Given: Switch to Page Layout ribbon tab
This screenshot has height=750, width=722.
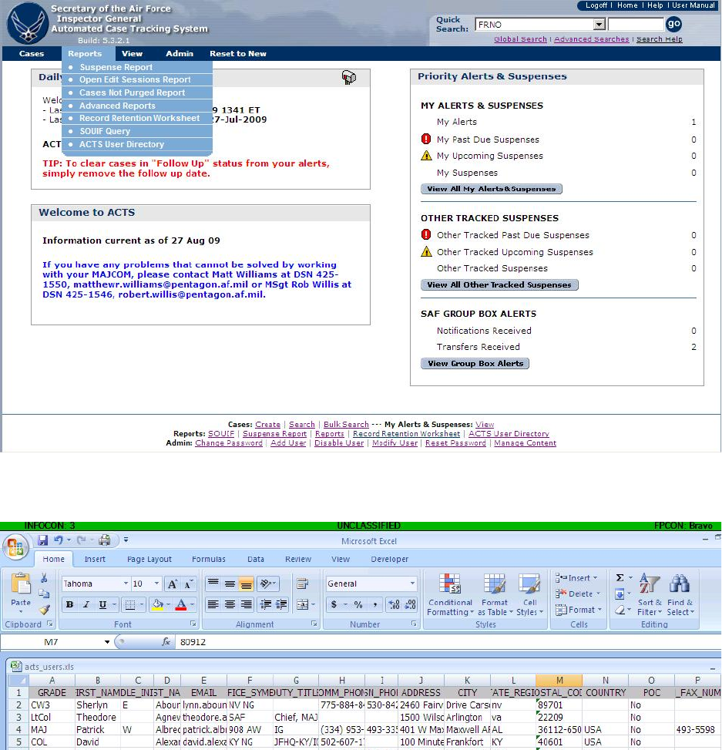Looking at the screenshot, I should (149, 559).
